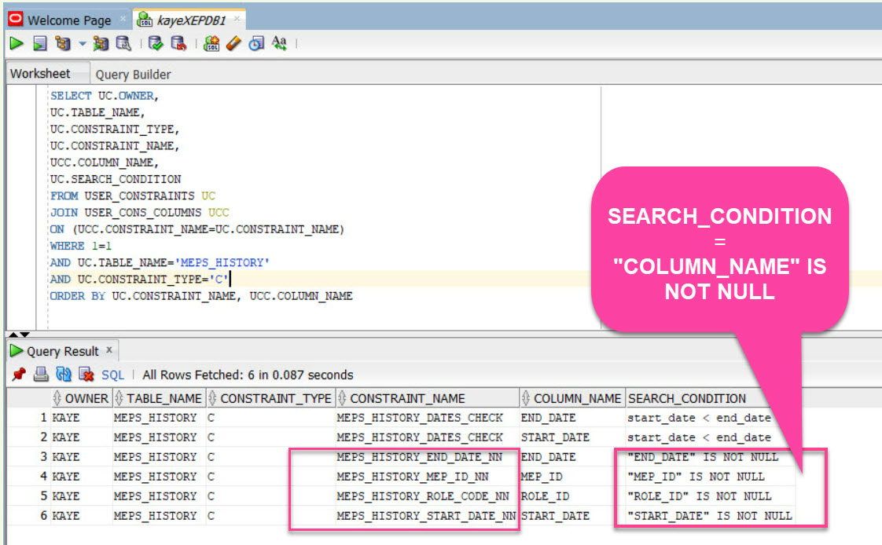Close the Welcome Page tab

[x=123, y=19]
